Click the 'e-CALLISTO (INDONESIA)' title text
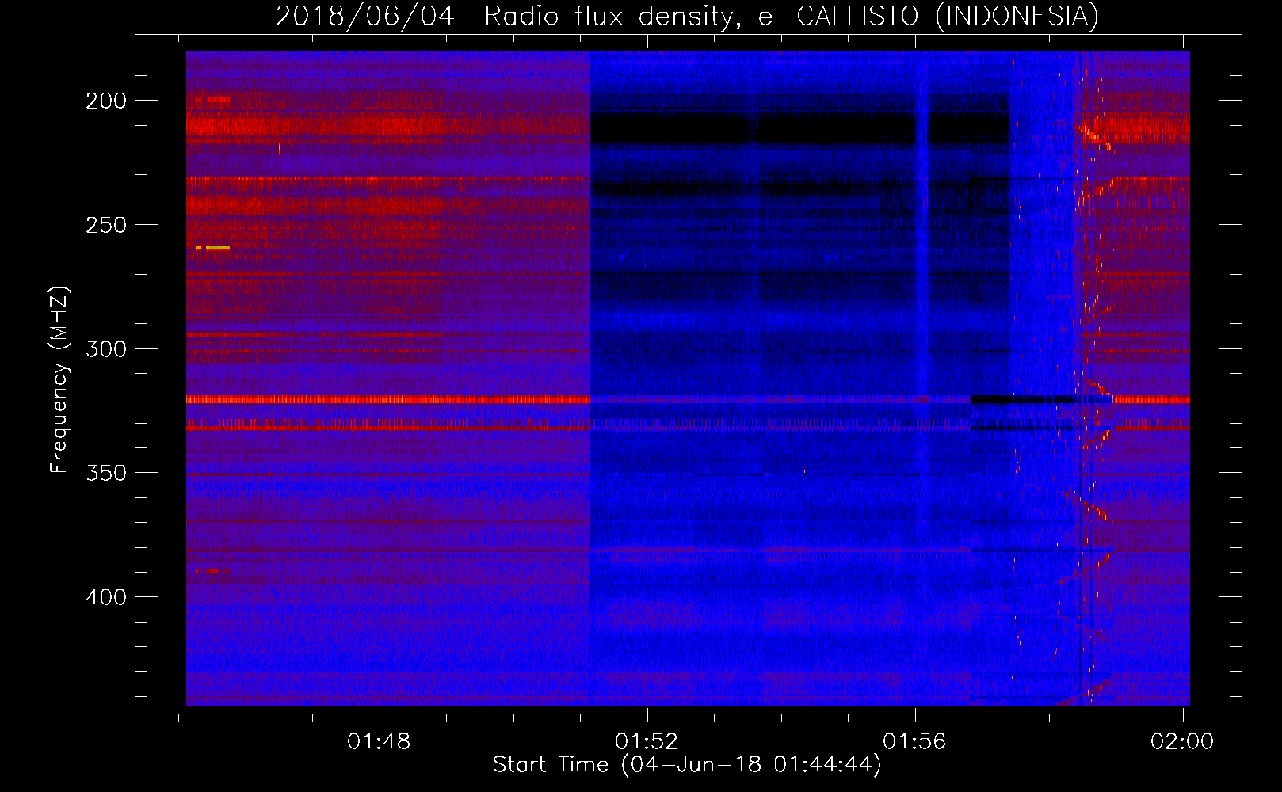This screenshot has height=792, width=1282. pos(929,17)
